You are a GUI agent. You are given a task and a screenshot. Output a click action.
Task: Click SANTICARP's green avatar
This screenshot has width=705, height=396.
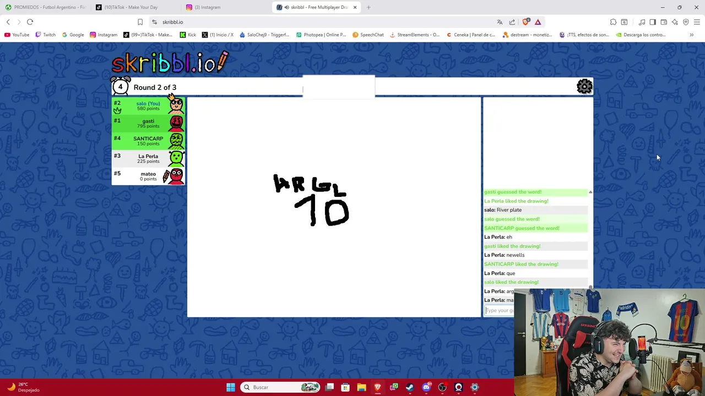click(x=176, y=140)
